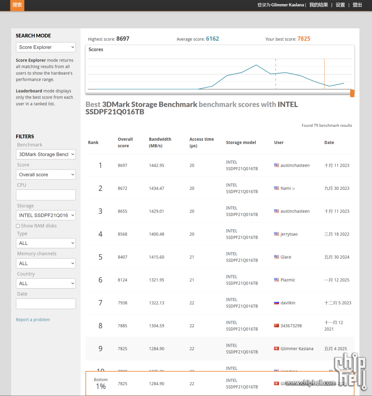Click the Storage model column header
Image resolution: width=372 pixels, height=396 pixels.
point(241,142)
